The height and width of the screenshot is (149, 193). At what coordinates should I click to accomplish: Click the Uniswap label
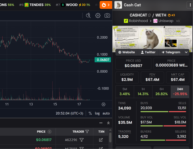point(166,21)
